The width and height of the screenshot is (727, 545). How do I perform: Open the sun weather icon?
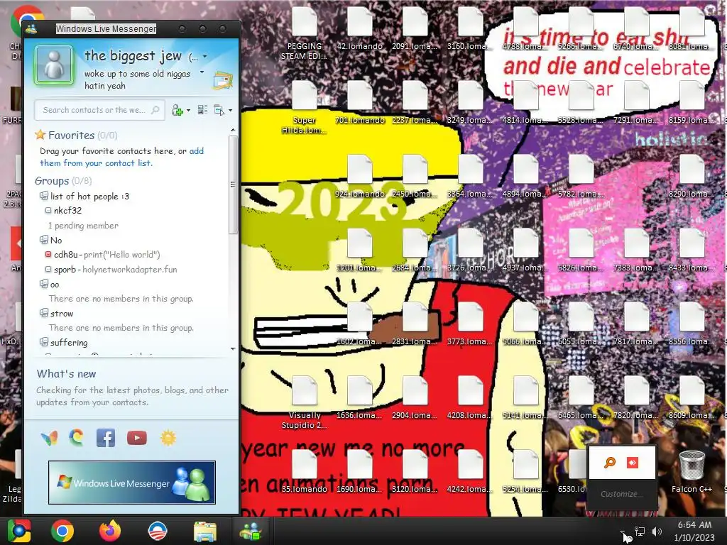(168, 437)
